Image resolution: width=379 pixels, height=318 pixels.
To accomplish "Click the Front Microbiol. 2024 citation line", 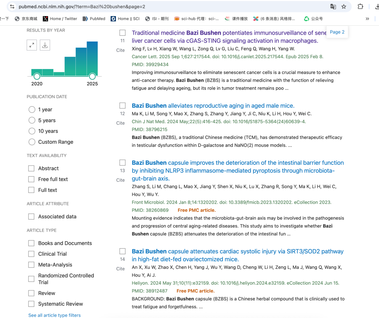I will (232, 202).
